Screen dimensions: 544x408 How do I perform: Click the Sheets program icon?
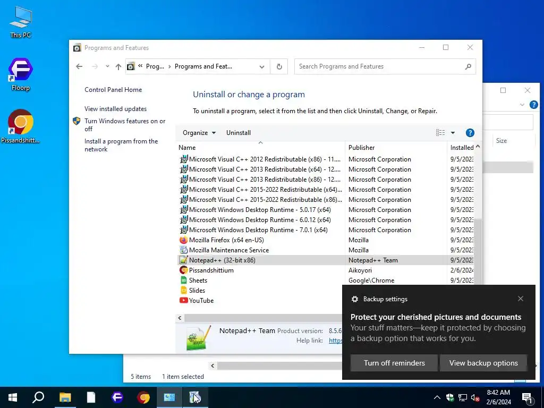coord(183,280)
